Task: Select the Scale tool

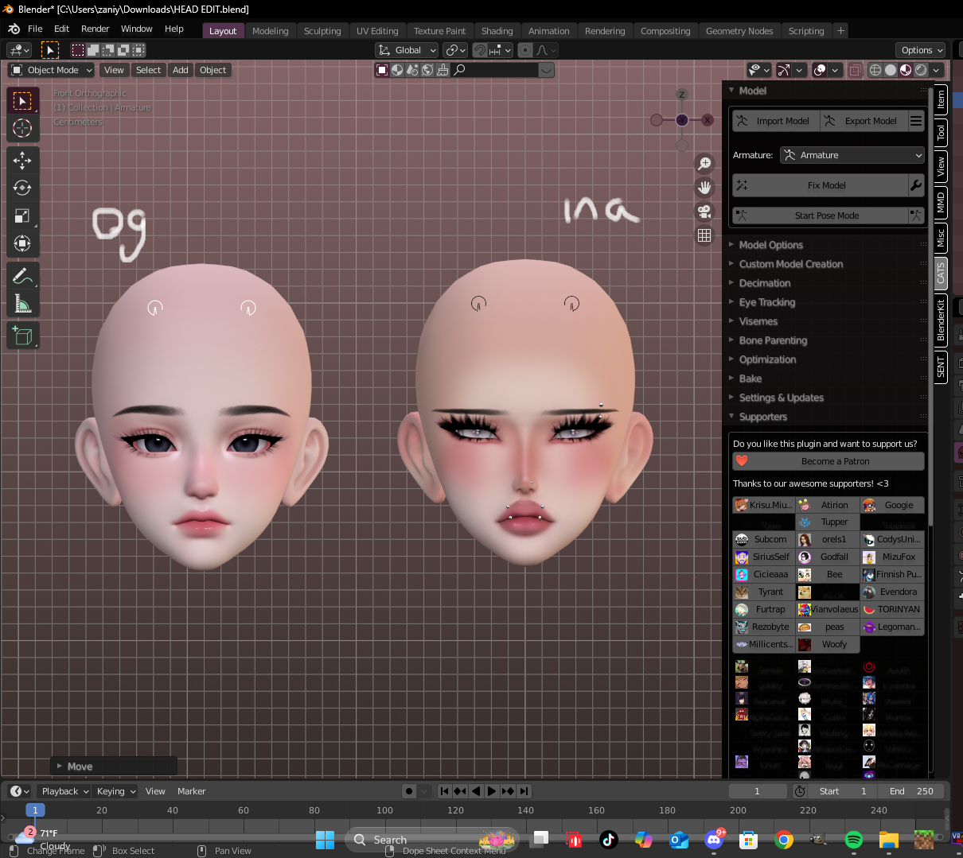Action: [22, 216]
